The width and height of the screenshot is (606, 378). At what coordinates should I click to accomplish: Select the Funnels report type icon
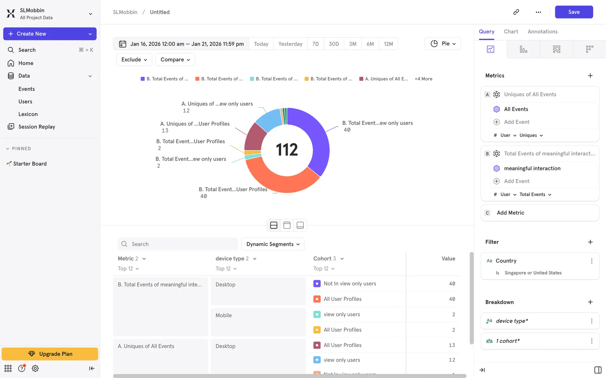523,49
